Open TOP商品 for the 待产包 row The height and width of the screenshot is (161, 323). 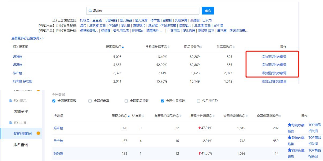tap(314, 138)
